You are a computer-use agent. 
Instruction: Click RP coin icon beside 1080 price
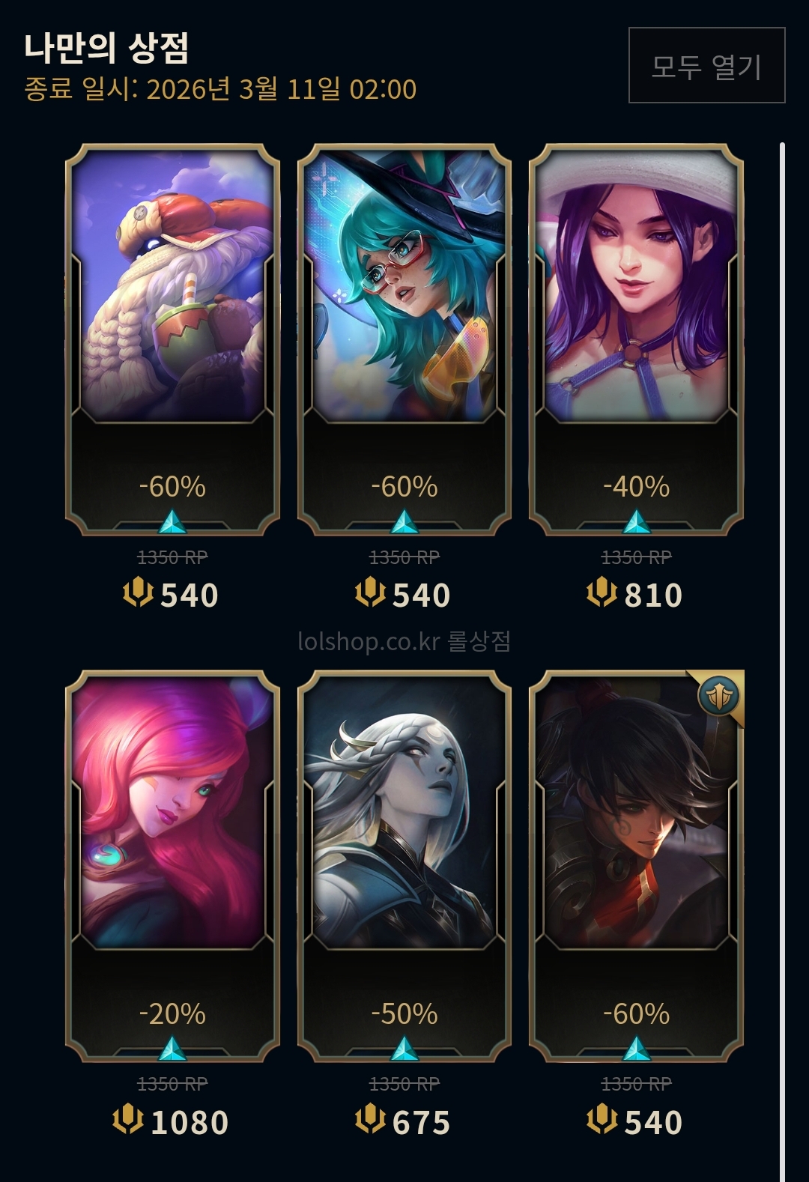pyautogui.click(x=128, y=1121)
